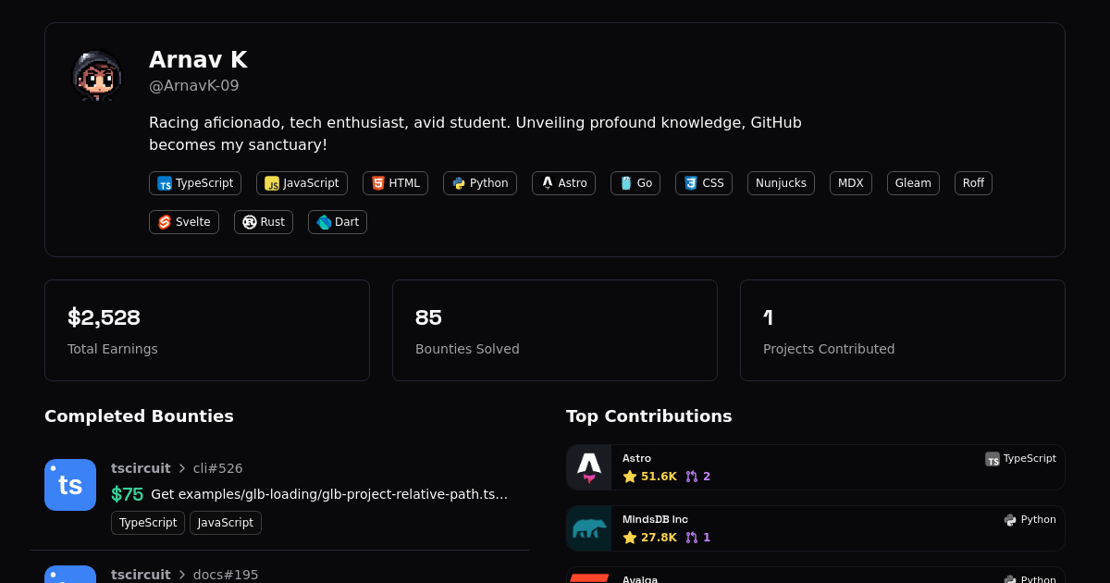The width and height of the screenshot is (1110, 583).
Task: Select the Go language tag
Action: click(x=635, y=183)
